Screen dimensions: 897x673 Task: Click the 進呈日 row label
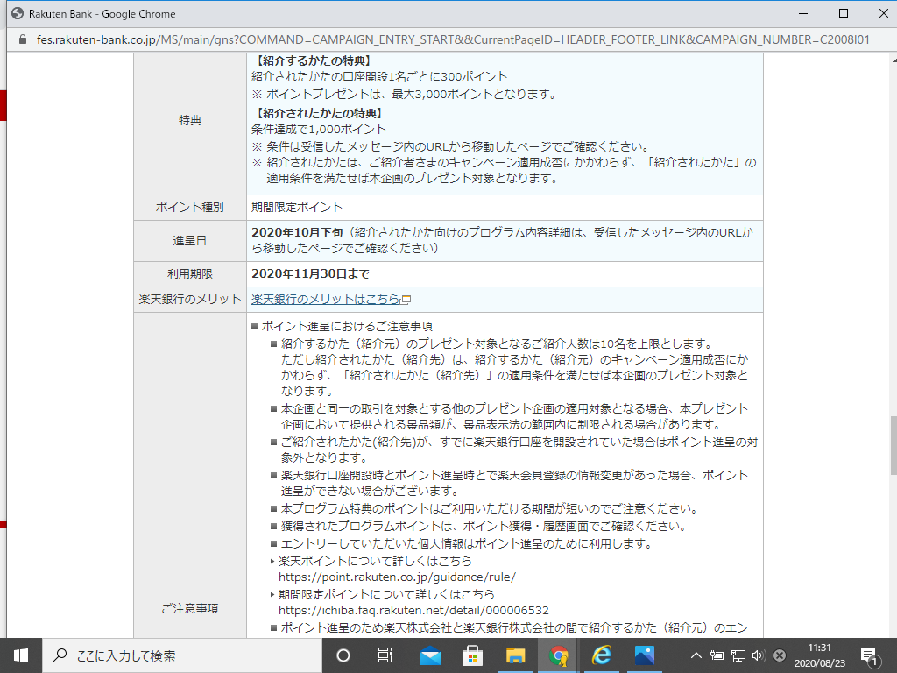190,241
